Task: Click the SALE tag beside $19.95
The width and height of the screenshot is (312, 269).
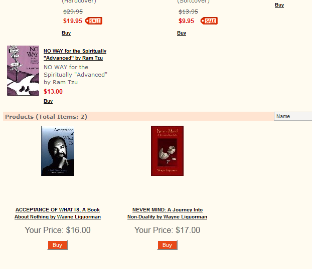Action: [x=94, y=21]
